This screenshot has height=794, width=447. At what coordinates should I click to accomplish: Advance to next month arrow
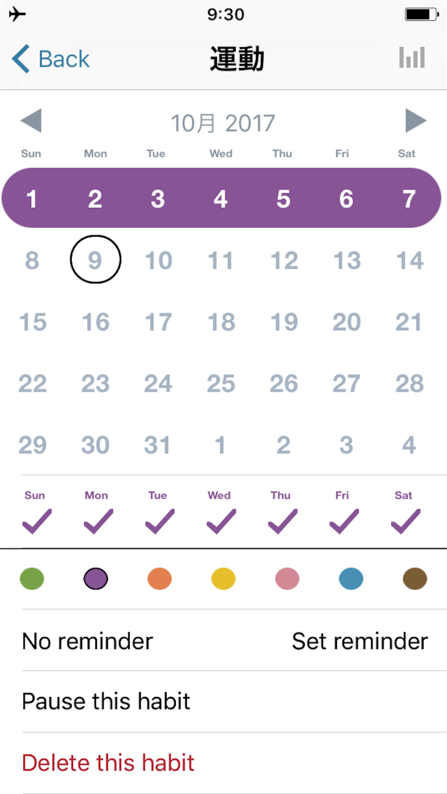(416, 121)
